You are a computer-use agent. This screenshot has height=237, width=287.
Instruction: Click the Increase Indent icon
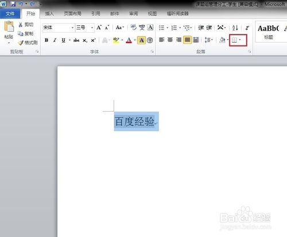tap(209, 28)
